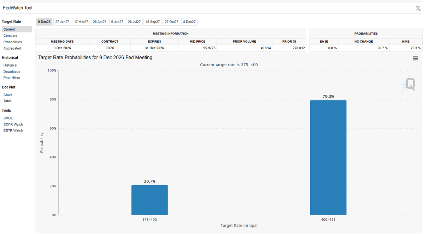The image size is (424, 234).
Task: Select the 17 Mar27 meeting tab
Action: [x=81, y=22]
